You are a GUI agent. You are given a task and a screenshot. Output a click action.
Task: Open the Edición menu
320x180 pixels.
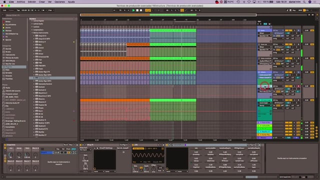[32, 2]
